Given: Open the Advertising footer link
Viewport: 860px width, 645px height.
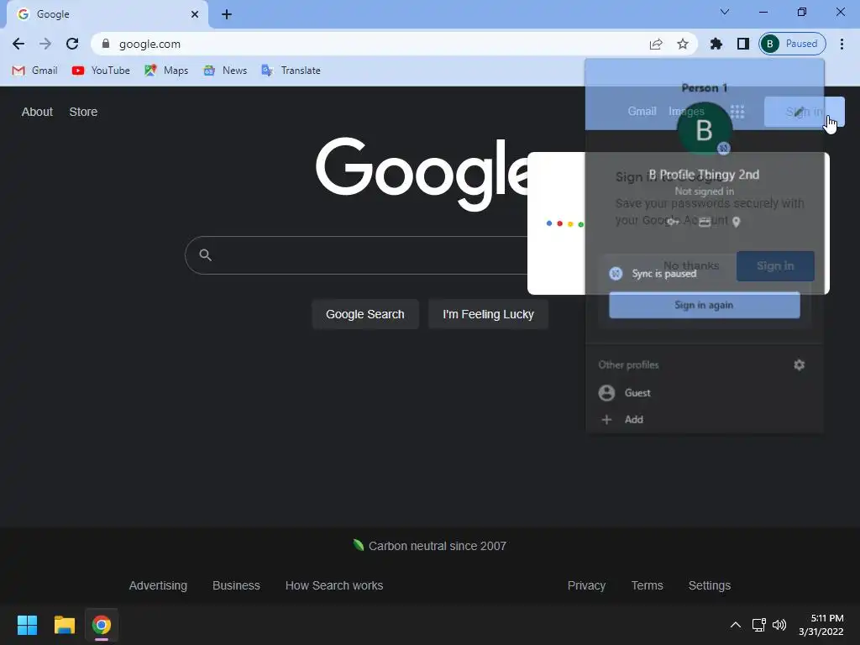Looking at the screenshot, I should (x=158, y=585).
